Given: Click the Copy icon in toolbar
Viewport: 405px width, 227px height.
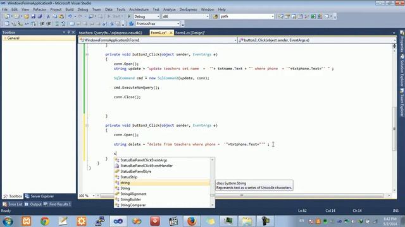Looking at the screenshot, I should pos(54,16).
